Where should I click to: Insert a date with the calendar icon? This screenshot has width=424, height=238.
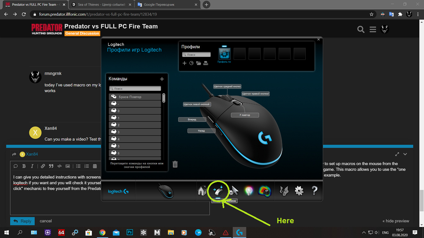[x=95, y=166]
